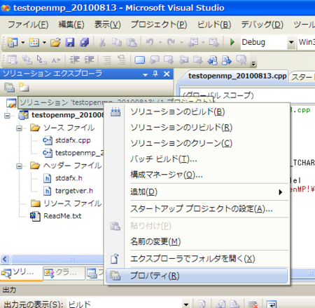The image size is (315, 308).
Task: Click the build icon beside ソリューションのビルド
Action: (x=115, y=112)
